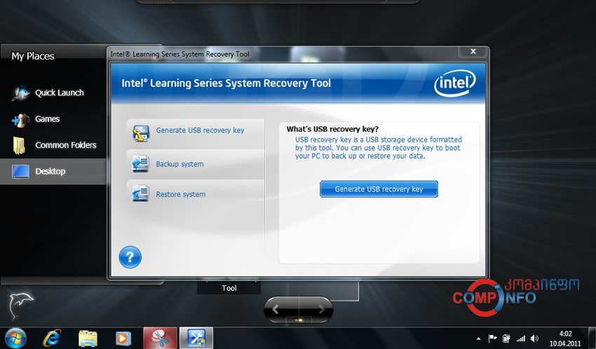This screenshot has height=349, width=596.
Task: Click the blue Generate USB recovery key button
Action: point(379,189)
